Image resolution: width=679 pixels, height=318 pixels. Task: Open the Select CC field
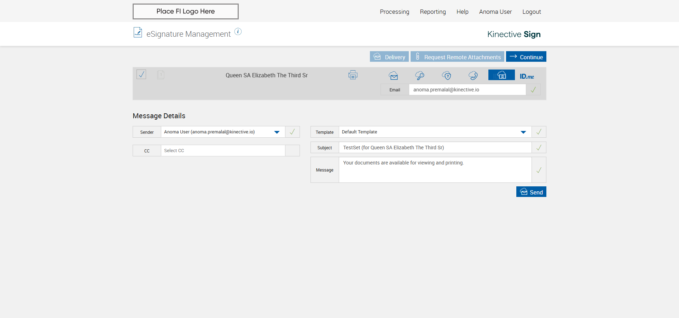click(223, 151)
